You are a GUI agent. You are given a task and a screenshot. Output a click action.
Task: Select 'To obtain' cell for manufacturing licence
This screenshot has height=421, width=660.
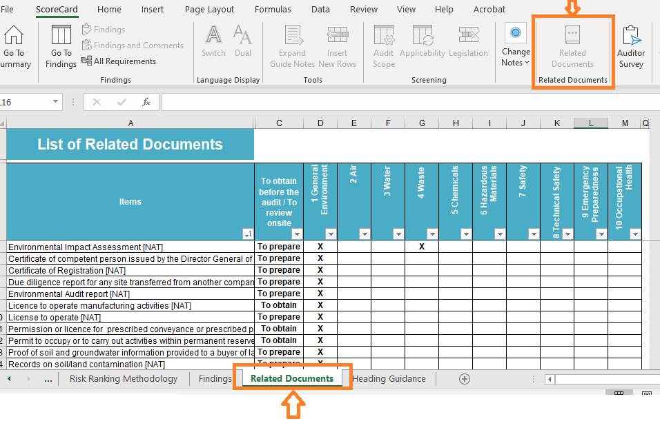pyautogui.click(x=279, y=305)
